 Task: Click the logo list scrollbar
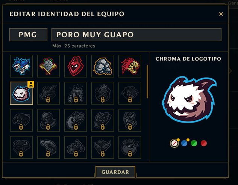tap(147, 82)
